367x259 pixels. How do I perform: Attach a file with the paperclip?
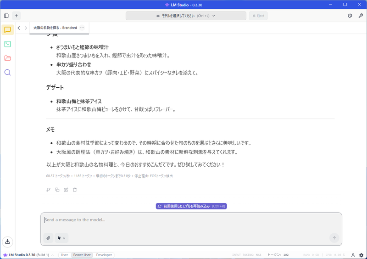pyautogui.click(x=48, y=238)
